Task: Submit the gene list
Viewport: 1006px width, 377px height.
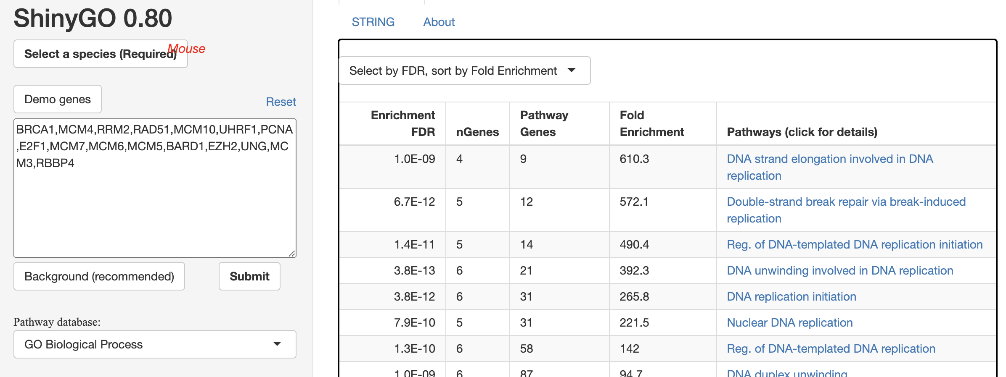Action: click(x=249, y=276)
